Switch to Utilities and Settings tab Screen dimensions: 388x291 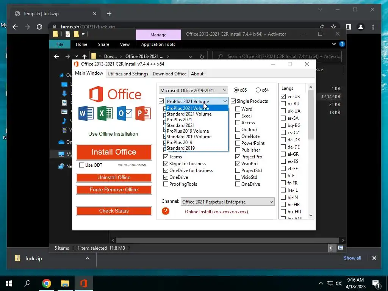click(x=128, y=74)
